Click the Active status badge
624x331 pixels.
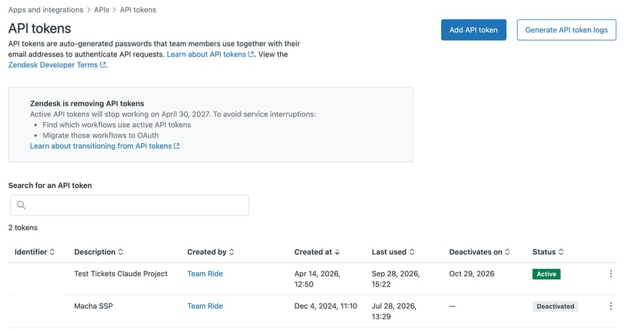pyautogui.click(x=546, y=274)
